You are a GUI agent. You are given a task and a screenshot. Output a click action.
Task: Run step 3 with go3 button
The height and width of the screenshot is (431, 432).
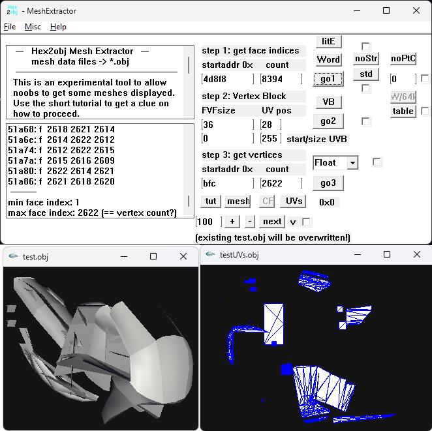[328, 183]
